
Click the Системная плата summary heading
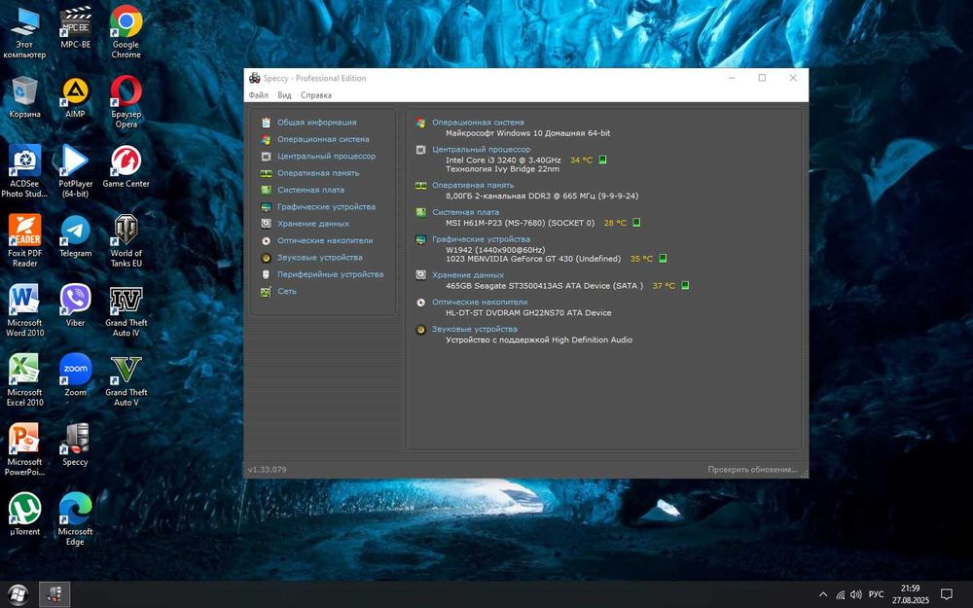click(x=465, y=212)
